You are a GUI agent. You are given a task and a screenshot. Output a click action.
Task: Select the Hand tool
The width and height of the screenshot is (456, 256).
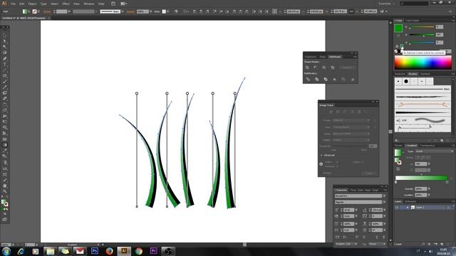[x=5, y=186]
